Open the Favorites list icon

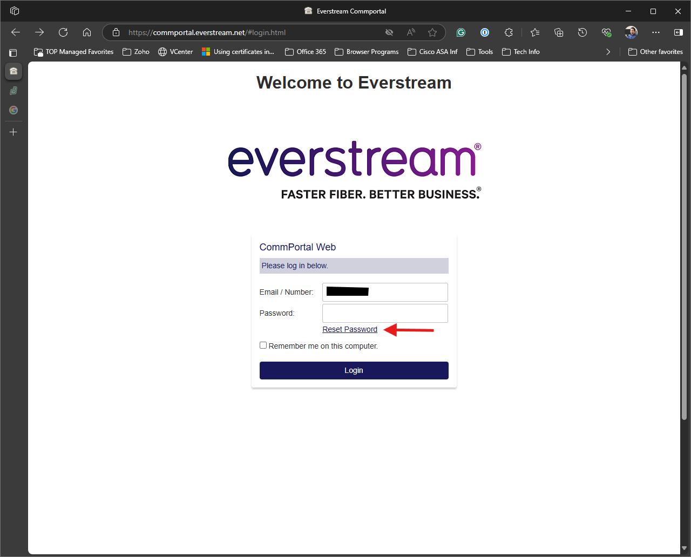coord(535,32)
